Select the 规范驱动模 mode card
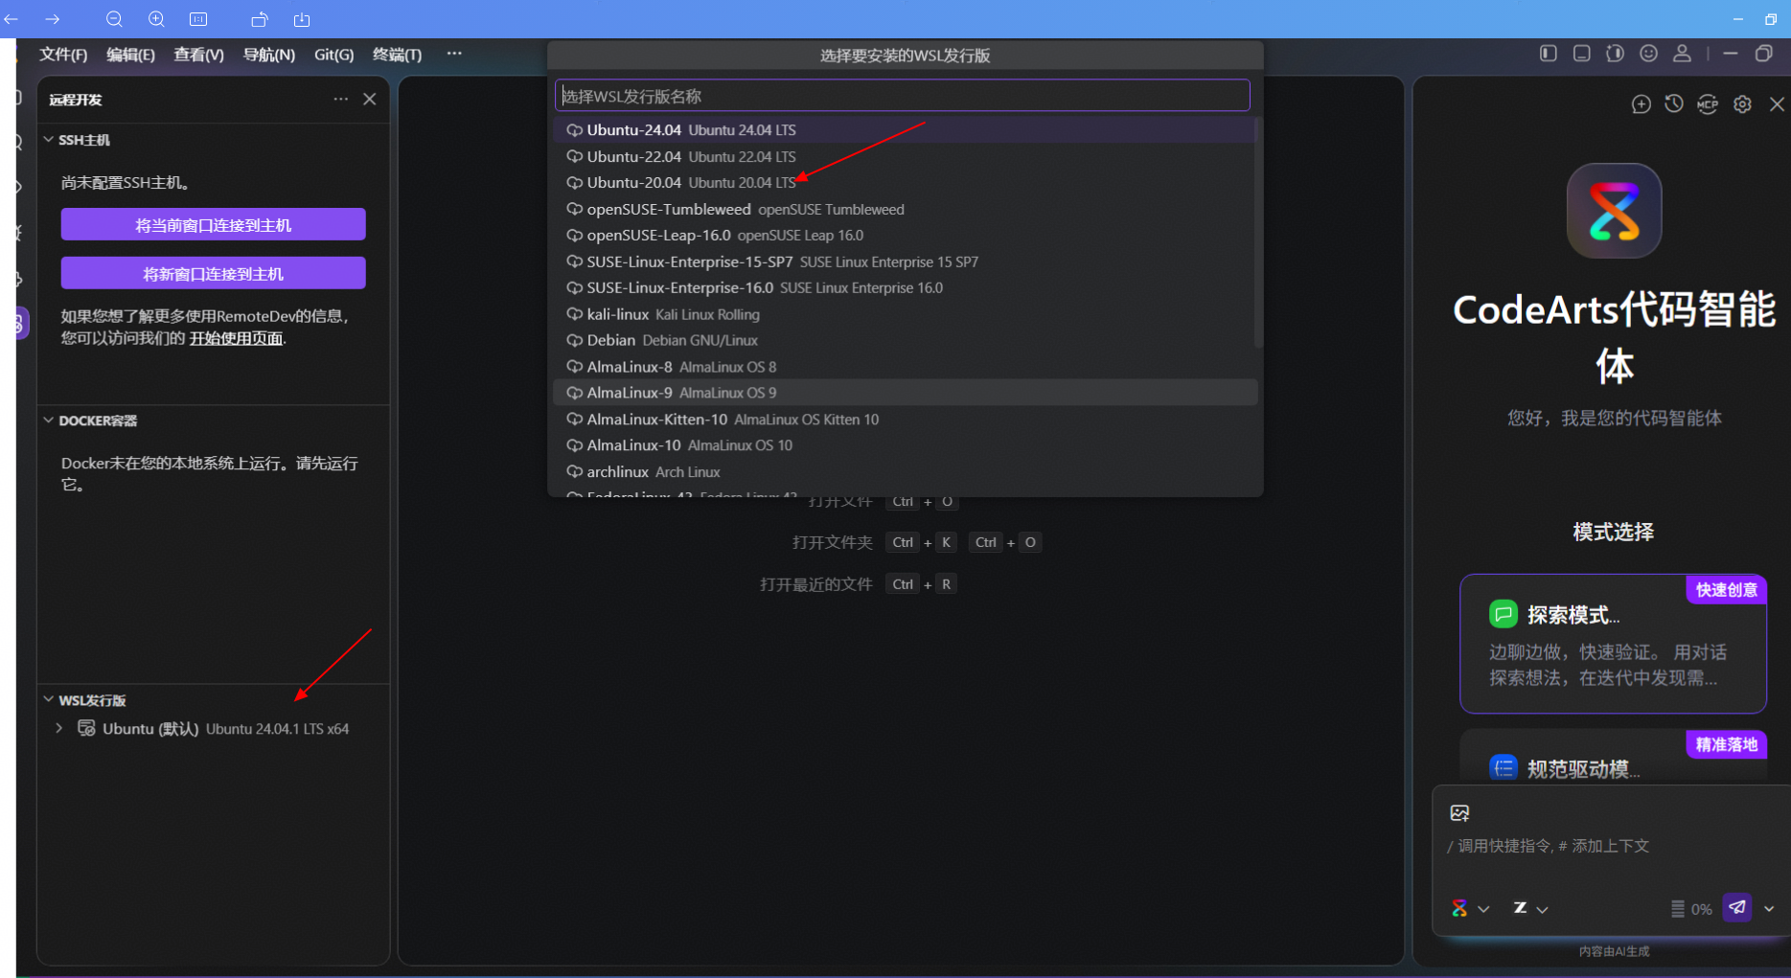 pyautogui.click(x=1613, y=758)
